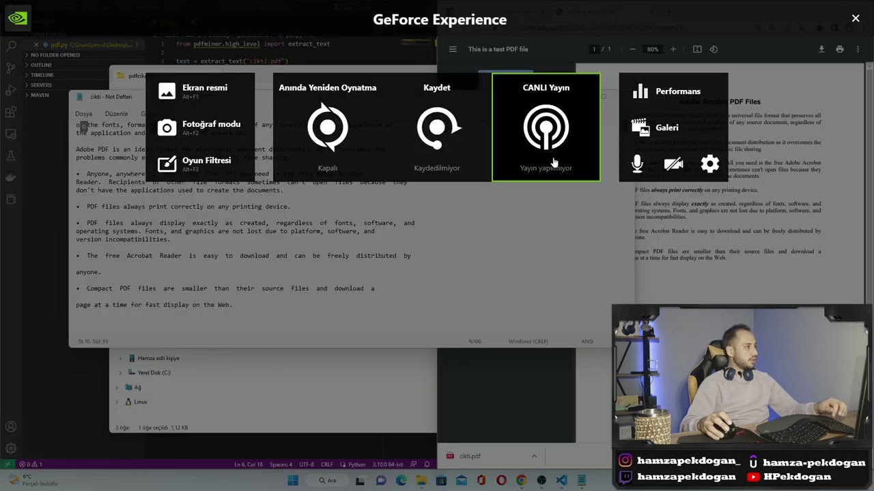
Task: Open Extensions view in VS Code
Action: [x=11, y=112]
